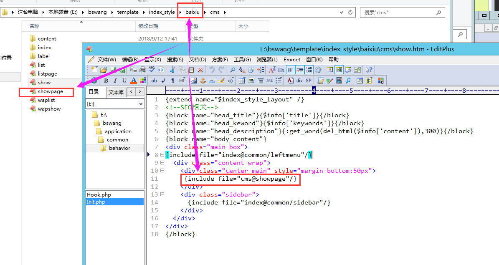
Task: Click the Bold B formatting icon
Action: [106, 81]
